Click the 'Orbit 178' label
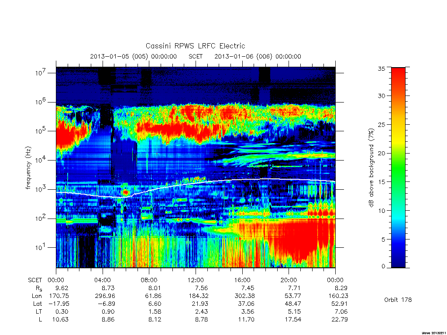 (x=398, y=300)
